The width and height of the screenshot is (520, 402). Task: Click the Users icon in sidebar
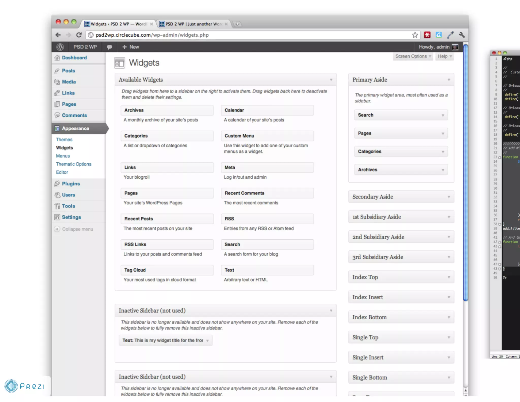(57, 195)
